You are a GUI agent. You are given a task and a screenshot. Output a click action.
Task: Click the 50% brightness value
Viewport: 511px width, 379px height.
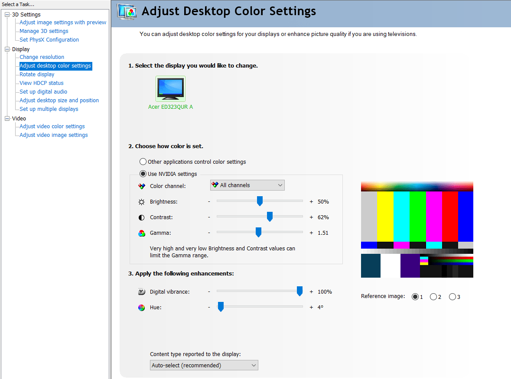coord(323,202)
